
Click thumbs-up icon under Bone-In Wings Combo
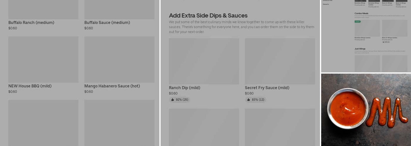pos(383,42)
